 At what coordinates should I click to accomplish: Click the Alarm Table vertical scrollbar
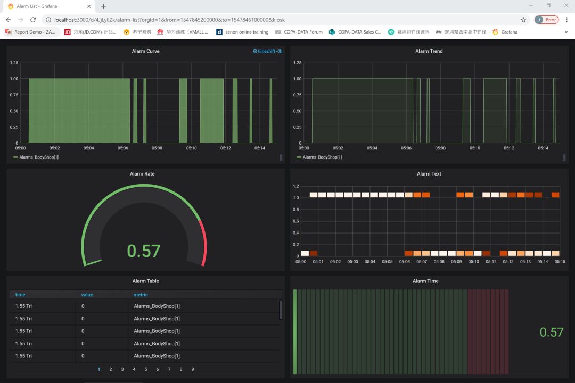[x=281, y=310]
